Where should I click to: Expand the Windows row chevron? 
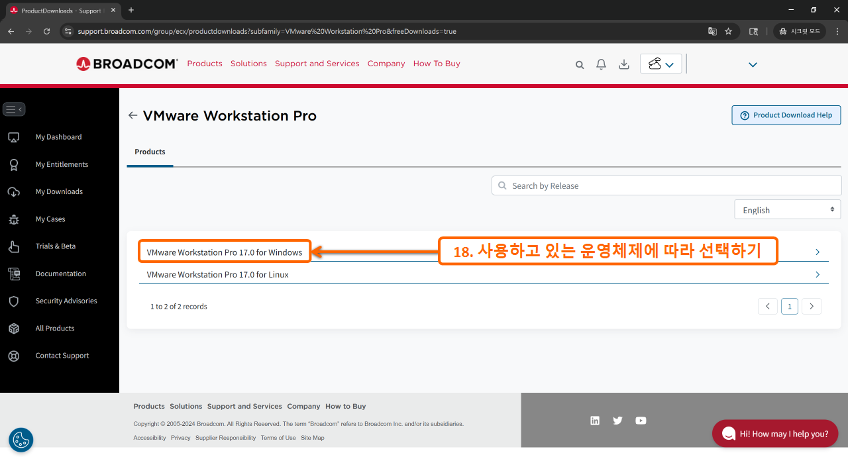(818, 252)
